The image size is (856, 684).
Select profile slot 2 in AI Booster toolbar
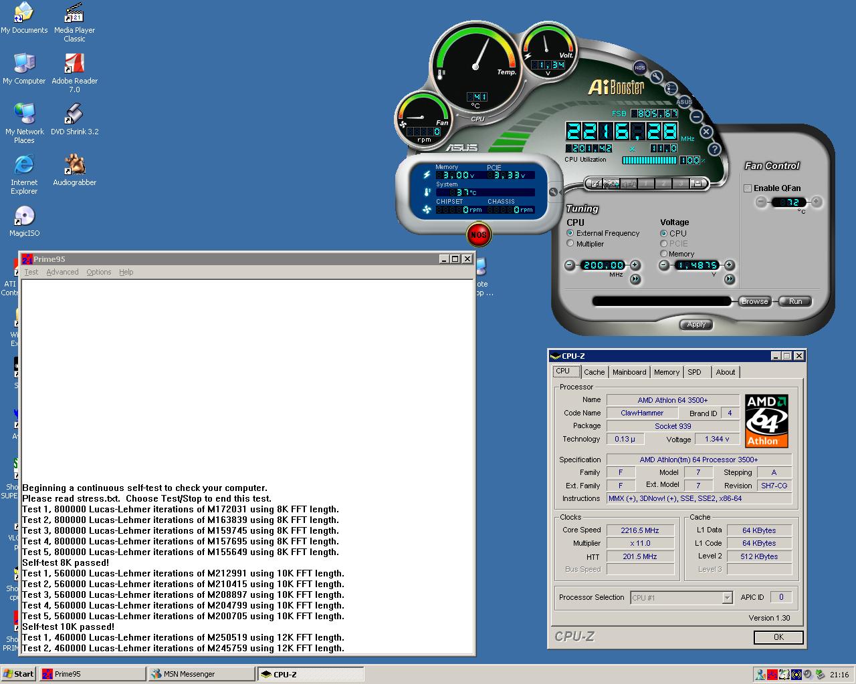663,184
